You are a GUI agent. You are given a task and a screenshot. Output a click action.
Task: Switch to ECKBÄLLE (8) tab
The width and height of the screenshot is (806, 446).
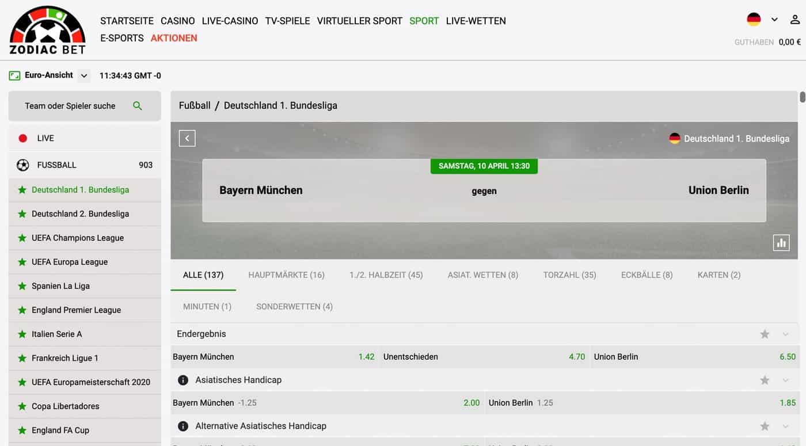[647, 275]
